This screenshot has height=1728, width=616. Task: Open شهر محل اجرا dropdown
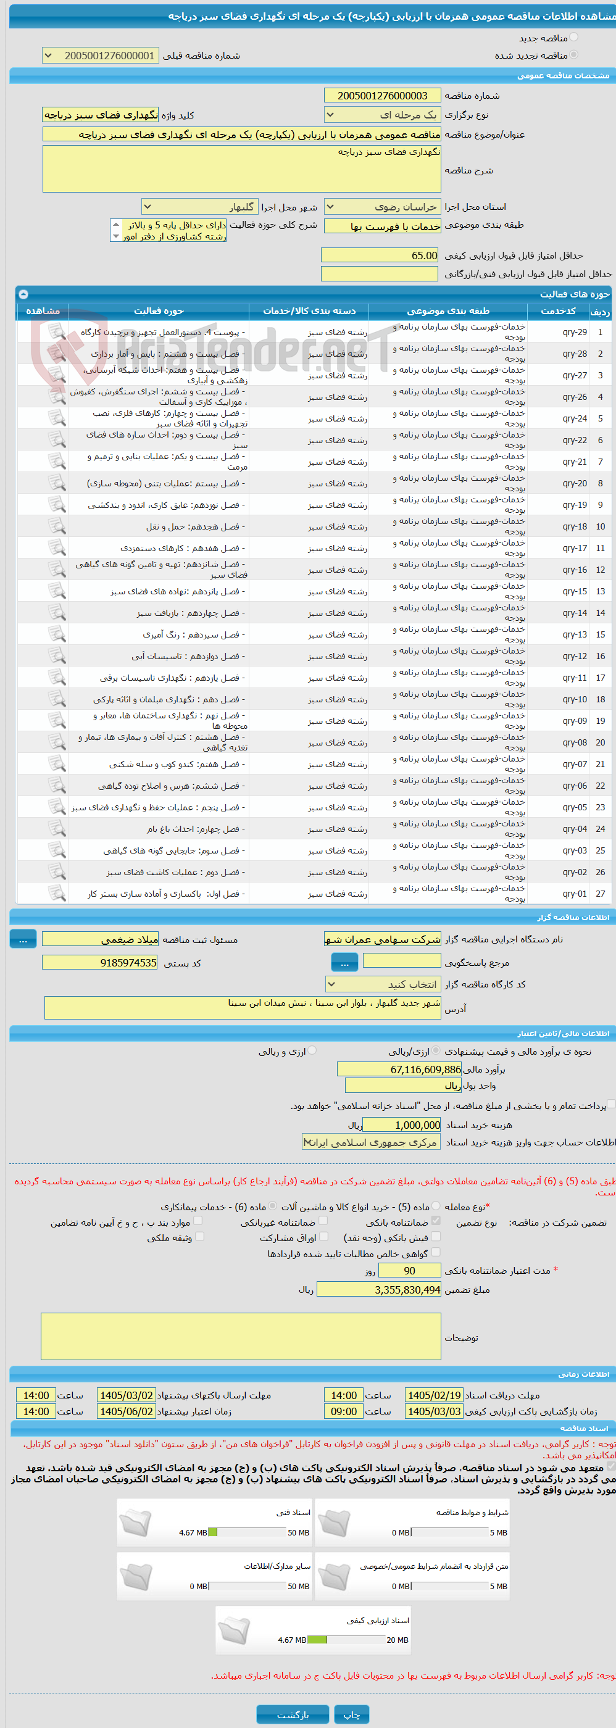[x=199, y=207]
